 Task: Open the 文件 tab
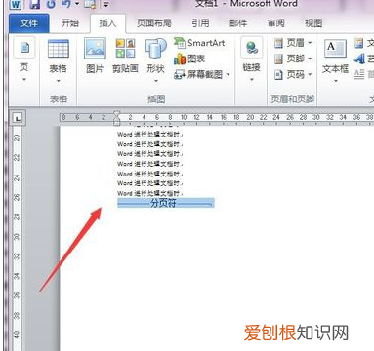point(29,23)
